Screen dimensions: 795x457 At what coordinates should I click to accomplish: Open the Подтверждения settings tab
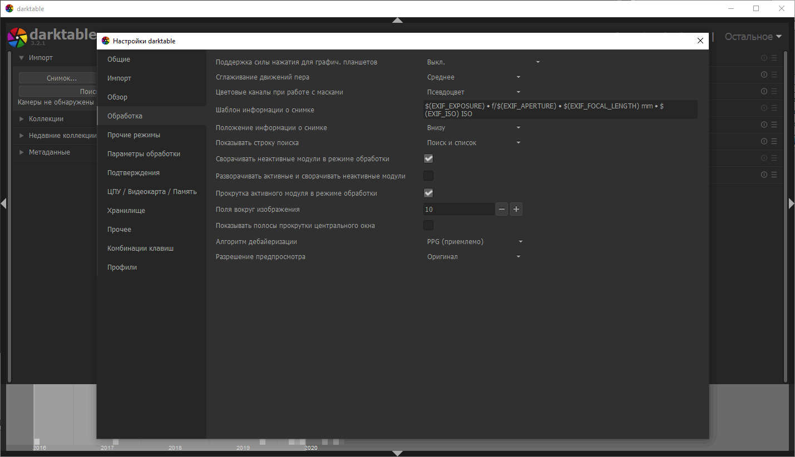(151, 172)
